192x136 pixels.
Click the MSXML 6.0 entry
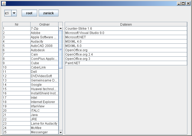pos(126,46)
